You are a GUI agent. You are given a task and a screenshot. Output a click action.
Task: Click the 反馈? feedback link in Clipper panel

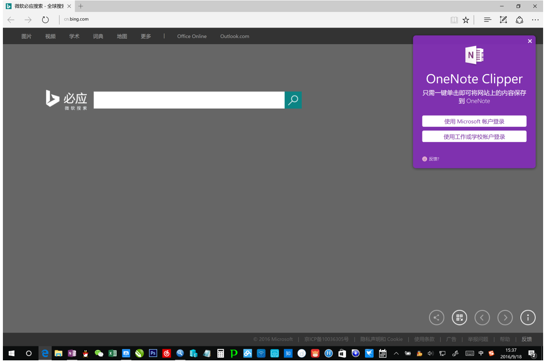coord(431,159)
